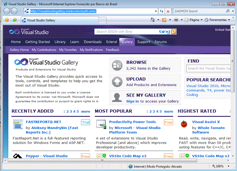Click the Internet zone globe icon
This screenshot has height=171, width=237.
point(130,166)
